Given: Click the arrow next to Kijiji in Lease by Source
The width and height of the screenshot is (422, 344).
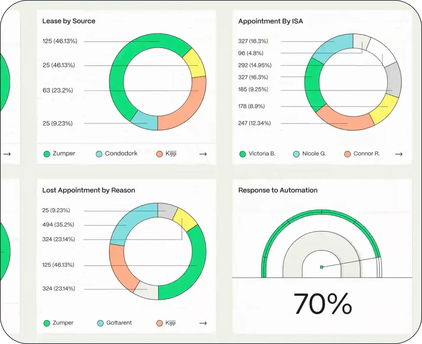Looking at the screenshot, I should 203,154.
